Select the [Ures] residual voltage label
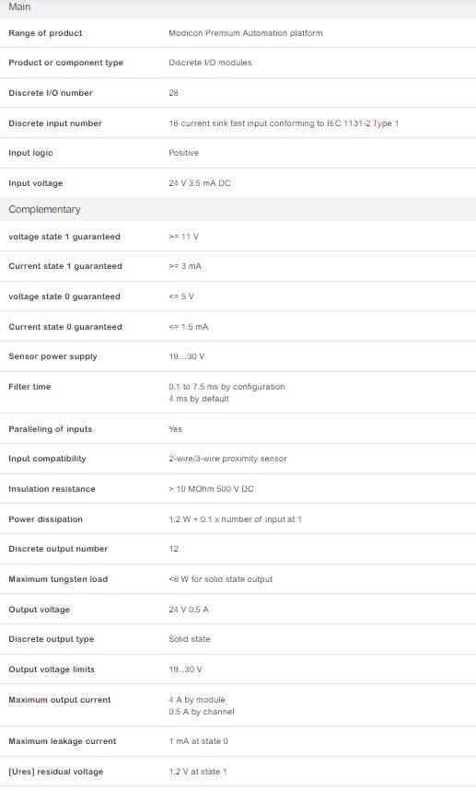476x791 pixels. point(56,772)
